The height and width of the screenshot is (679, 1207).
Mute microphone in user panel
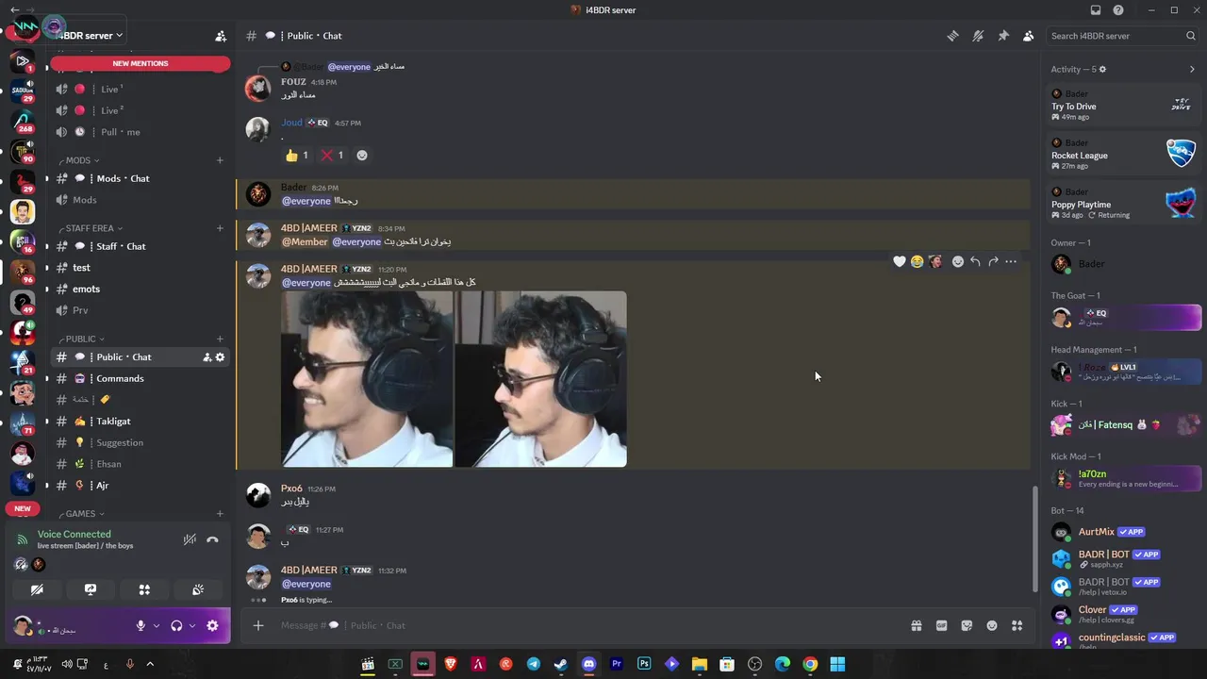point(141,625)
